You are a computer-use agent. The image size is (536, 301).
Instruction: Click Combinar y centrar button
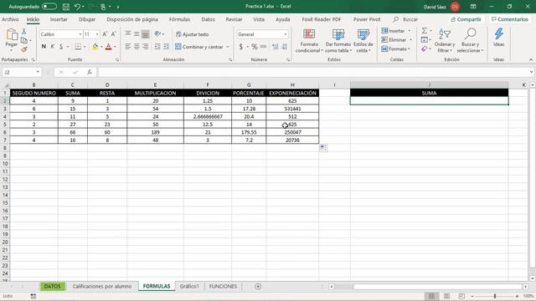point(199,47)
